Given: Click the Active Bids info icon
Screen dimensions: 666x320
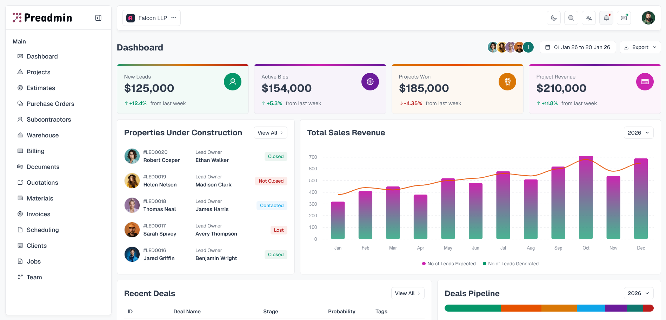Looking at the screenshot, I should 370,82.
